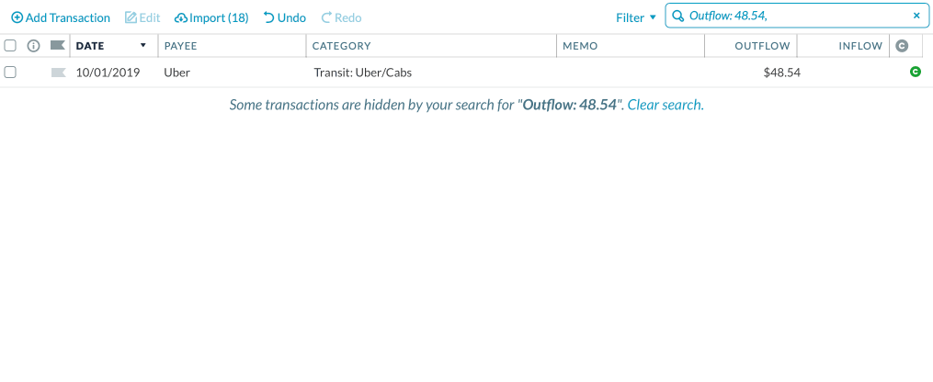Click the Edit button
This screenshot has width=933, height=382.
pyautogui.click(x=142, y=17)
